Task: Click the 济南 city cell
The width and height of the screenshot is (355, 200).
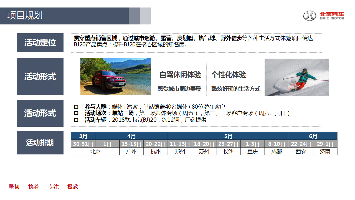Action: [x=325, y=151]
